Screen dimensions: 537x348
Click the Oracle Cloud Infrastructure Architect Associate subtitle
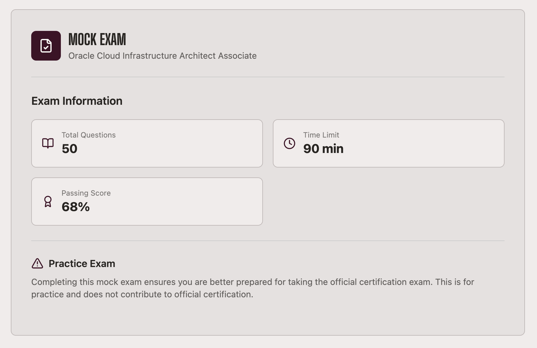(x=163, y=56)
